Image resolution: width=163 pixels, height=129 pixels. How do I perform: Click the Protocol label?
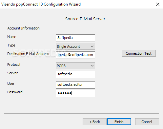pyautogui.click(x=14, y=64)
